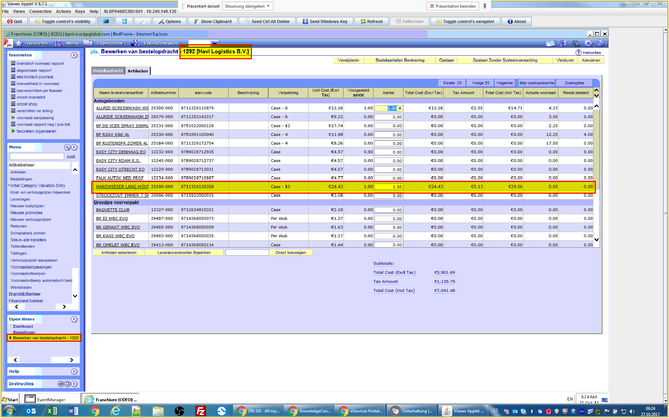Image resolution: width=669 pixels, height=418 pixels.
Task: Click the Refresh toolbar button
Action: click(371, 21)
